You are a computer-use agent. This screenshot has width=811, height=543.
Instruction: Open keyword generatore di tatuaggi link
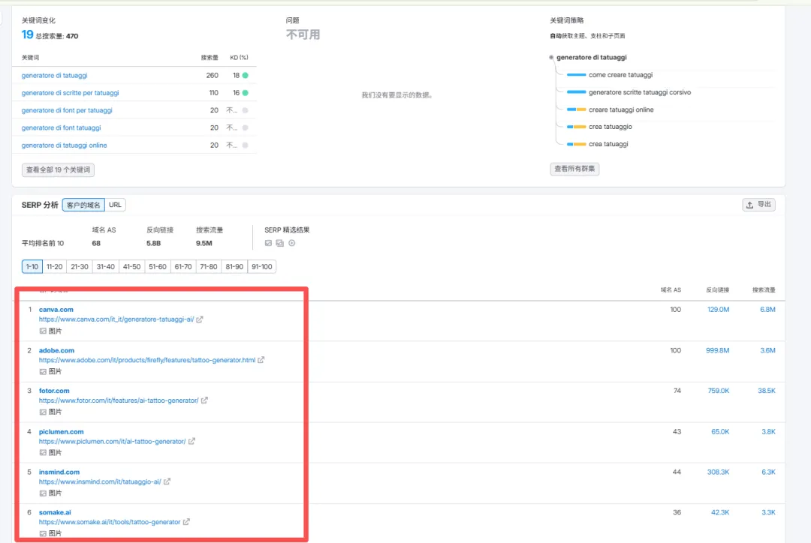pos(54,76)
